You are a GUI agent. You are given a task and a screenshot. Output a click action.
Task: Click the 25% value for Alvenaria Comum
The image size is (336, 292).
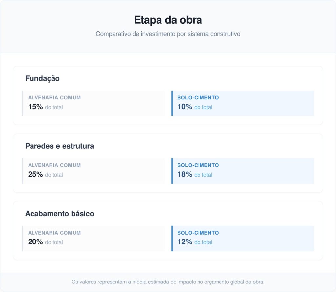tap(35, 174)
